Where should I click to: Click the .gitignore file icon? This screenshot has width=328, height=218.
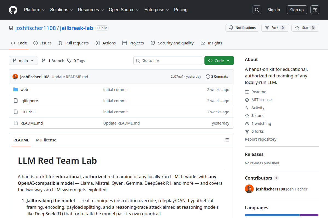(x=16, y=101)
